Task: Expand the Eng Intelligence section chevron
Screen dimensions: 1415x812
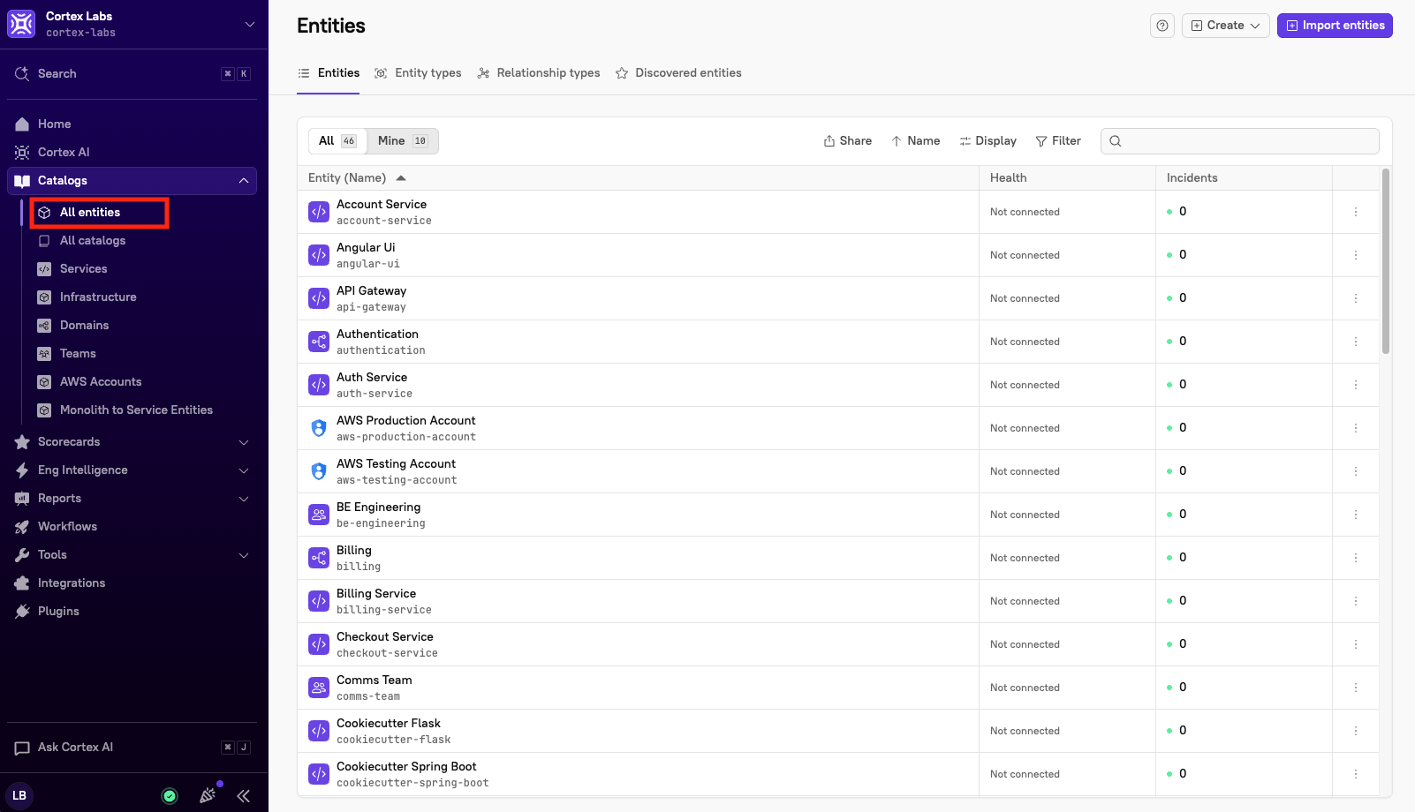Action: [244, 470]
